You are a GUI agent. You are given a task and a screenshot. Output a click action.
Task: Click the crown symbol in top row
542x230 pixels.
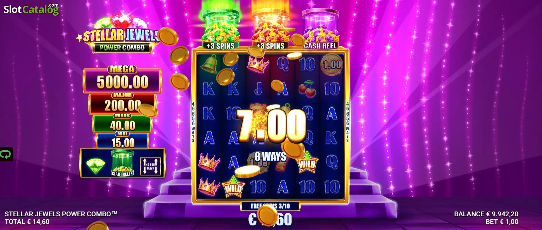pos(258,64)
